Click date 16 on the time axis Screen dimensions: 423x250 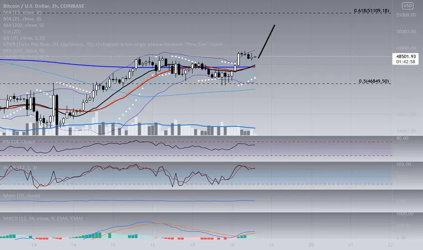point(152,245)
